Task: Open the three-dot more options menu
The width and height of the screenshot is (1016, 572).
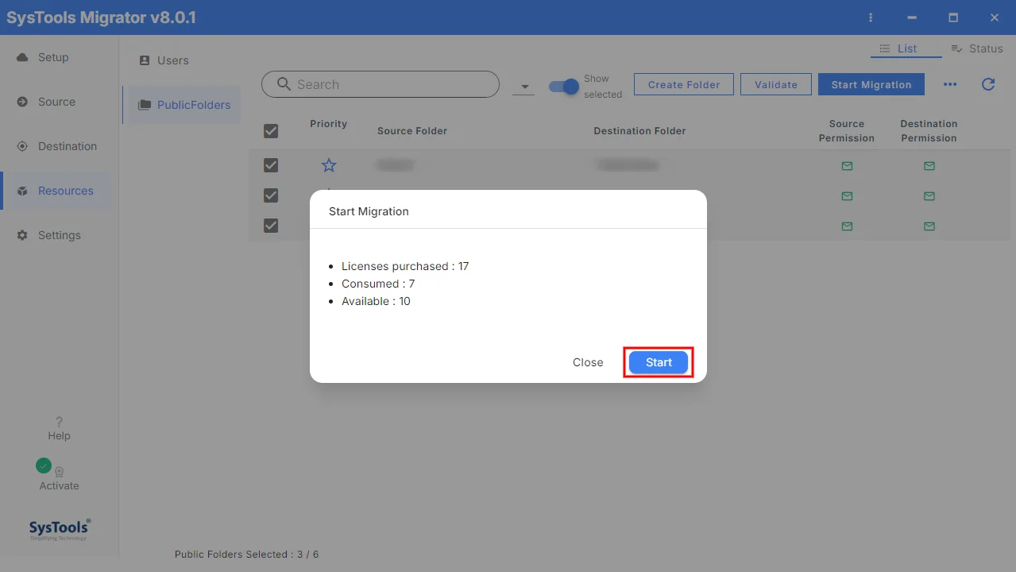Action: [x=950, y=84]
